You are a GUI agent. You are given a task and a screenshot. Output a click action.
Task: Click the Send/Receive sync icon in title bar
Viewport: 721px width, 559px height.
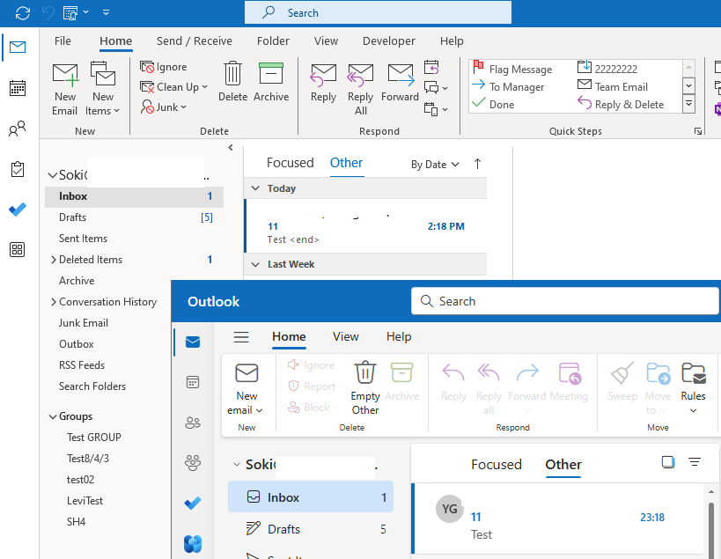(23, 13)
